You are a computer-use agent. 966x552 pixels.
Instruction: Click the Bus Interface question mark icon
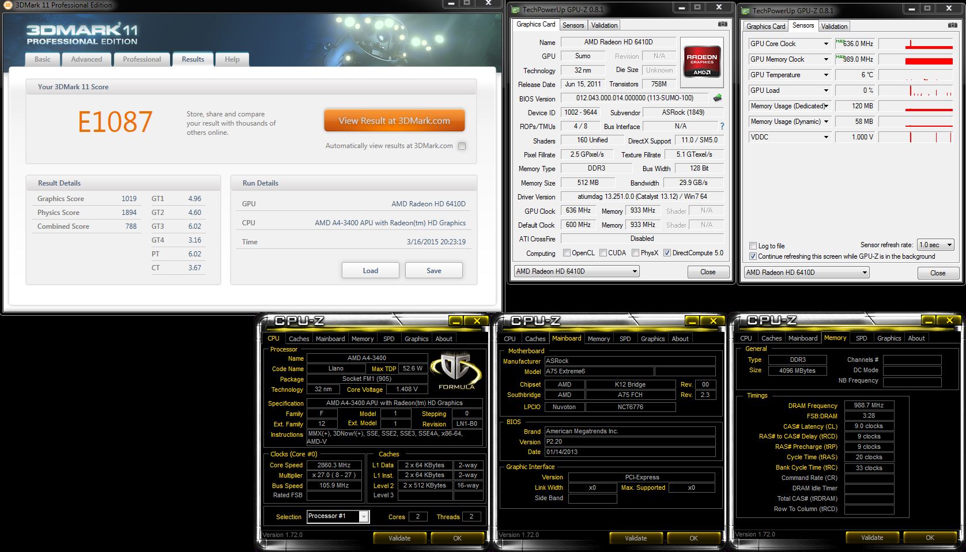(722, 126)
